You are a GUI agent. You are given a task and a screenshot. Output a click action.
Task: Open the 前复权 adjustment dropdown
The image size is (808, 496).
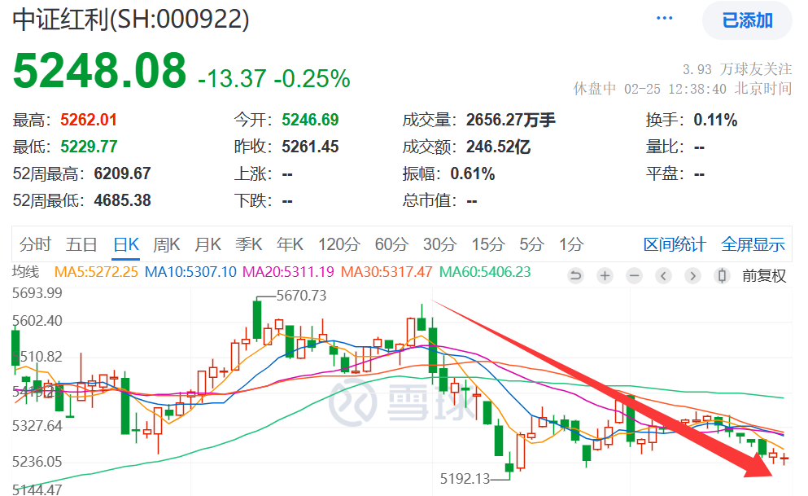pyautogui.click(x=764, y=276)
